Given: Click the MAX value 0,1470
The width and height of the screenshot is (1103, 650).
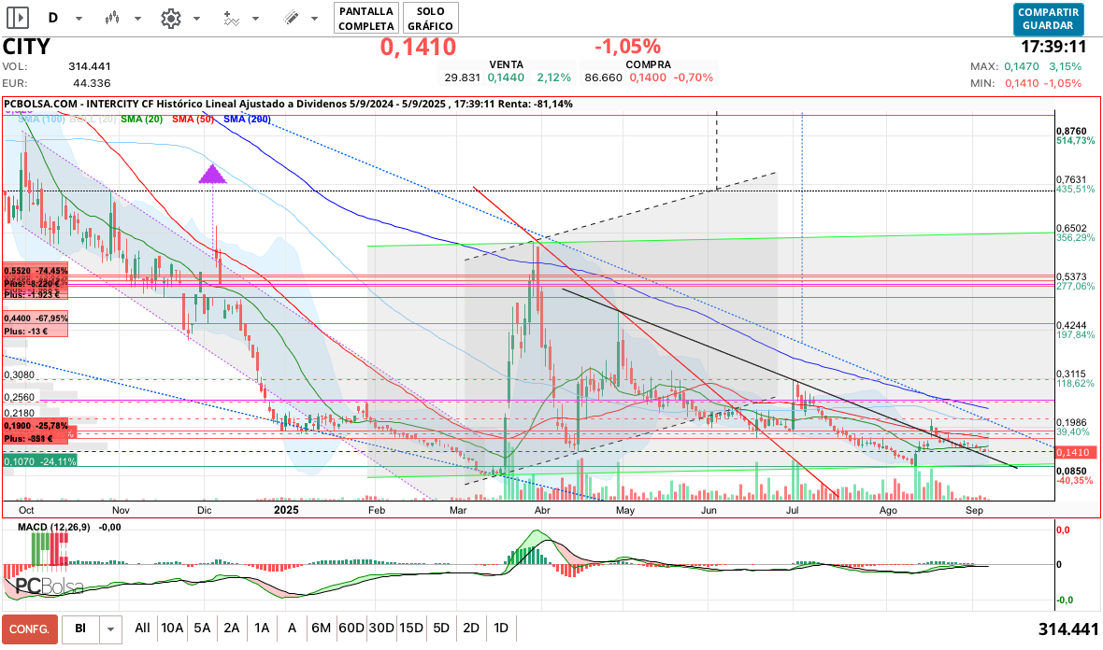Looking at the screenshot, I should (x=1022, y=66).
